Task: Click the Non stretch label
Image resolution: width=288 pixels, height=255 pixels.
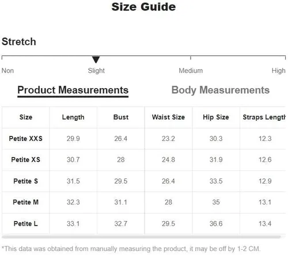Action: [x=7, y=71]
